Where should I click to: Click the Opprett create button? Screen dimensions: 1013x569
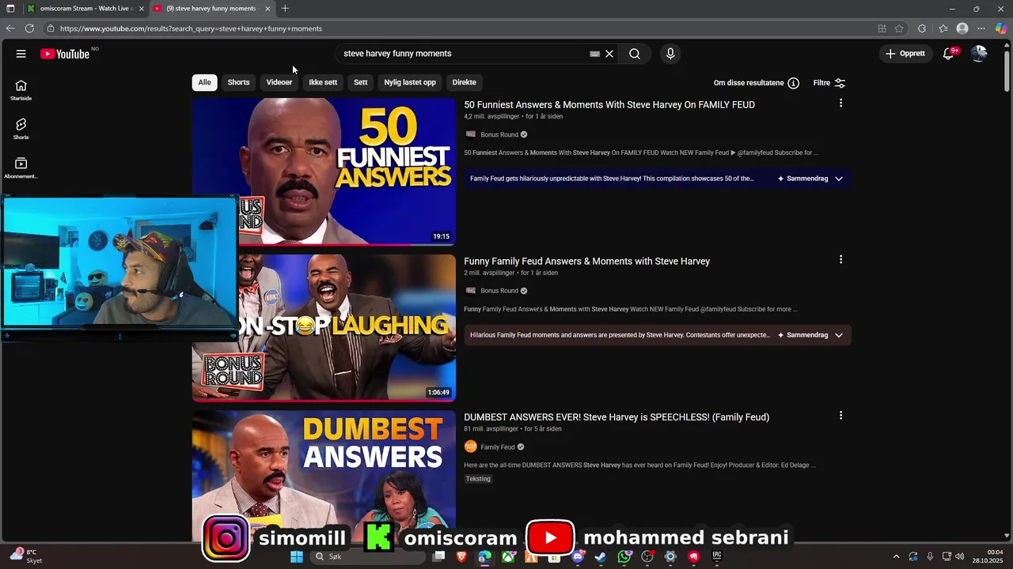[905, 54]
